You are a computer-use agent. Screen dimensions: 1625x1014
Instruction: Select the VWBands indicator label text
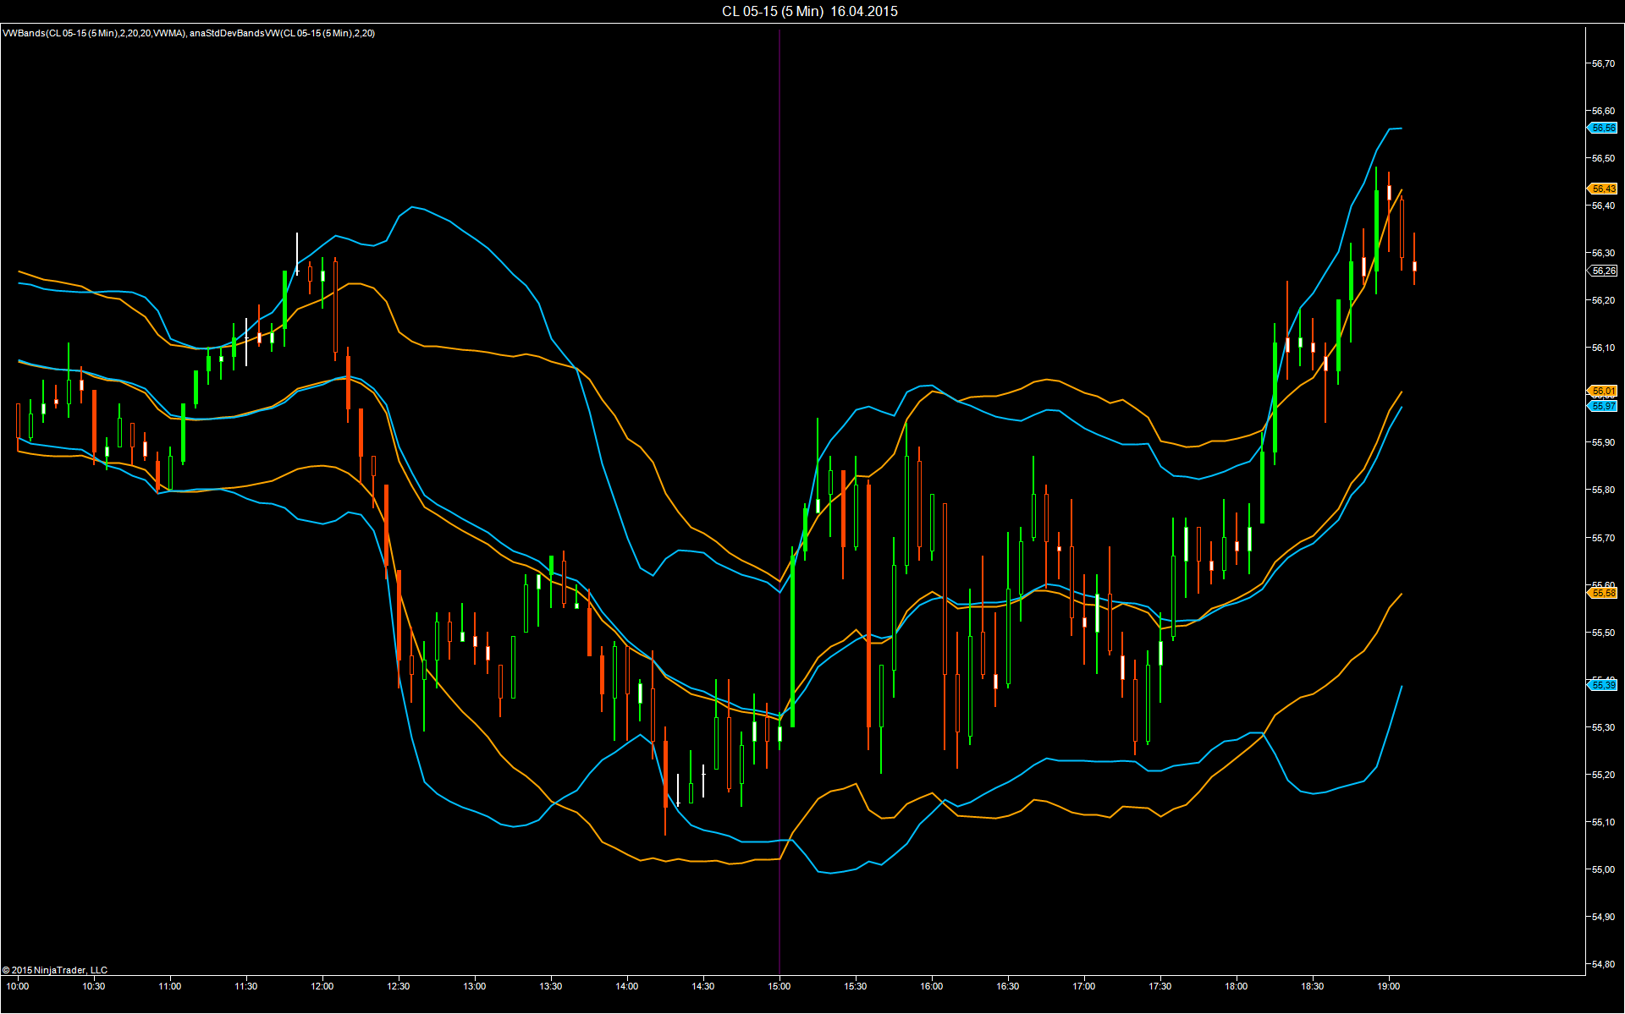(94, 33)
